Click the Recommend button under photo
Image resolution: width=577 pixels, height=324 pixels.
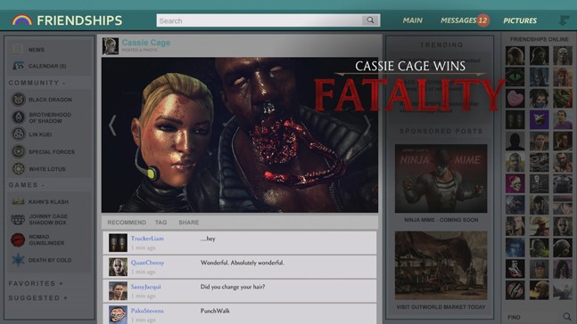[127, 223]
